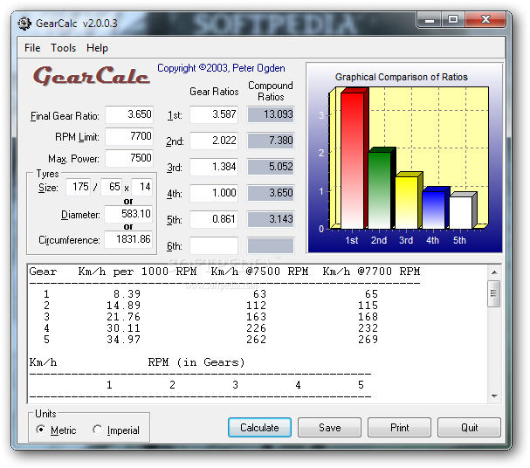Click the tyre Circumference field
The width and height of the screenshot is (530, 468).
pos(128,239)
